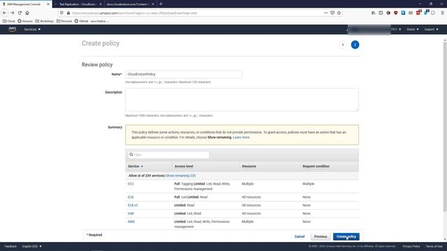Screen dimensions: 447x251
Task: Go to wizard step 1
Action: pyautogui.click(x=343, y=45)
